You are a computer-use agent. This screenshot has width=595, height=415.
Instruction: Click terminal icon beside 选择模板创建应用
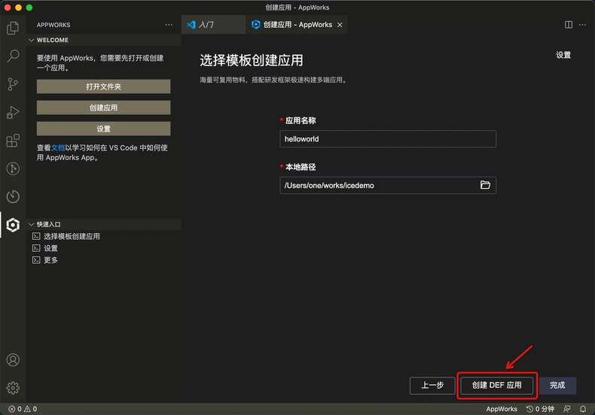click(x=36, y=236)
